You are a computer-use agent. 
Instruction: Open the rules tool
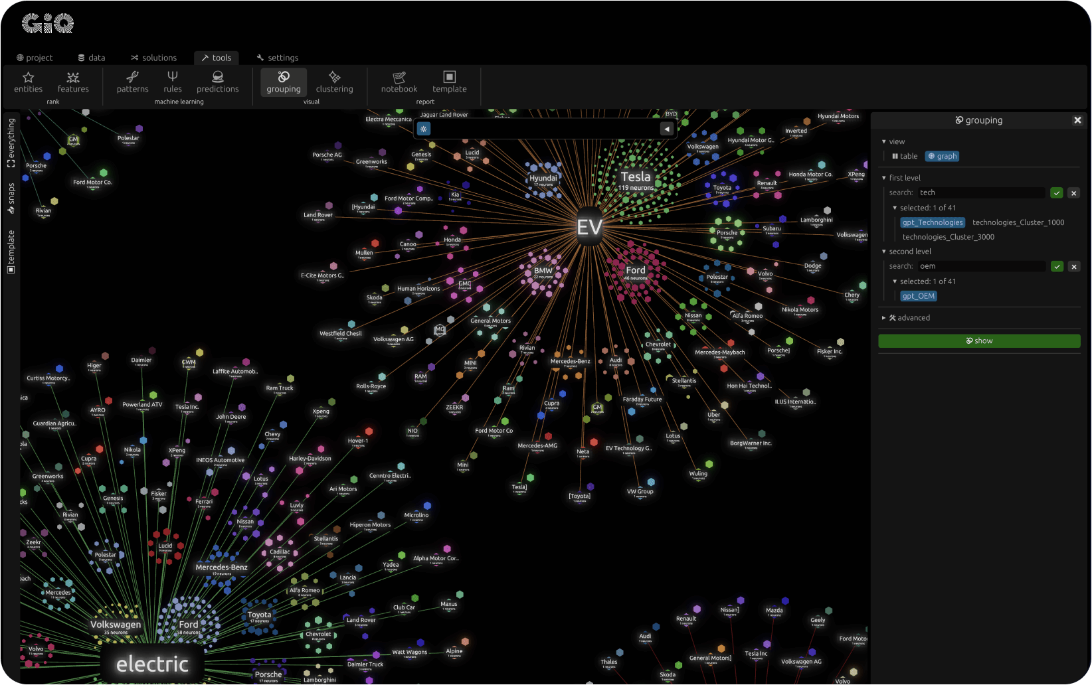173,82
